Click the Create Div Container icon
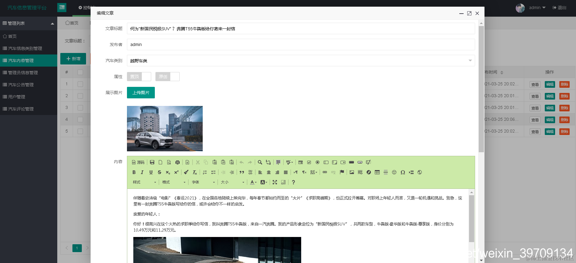Image resolution: width=576 pixels, height=263 pixels. coord(250,173)
